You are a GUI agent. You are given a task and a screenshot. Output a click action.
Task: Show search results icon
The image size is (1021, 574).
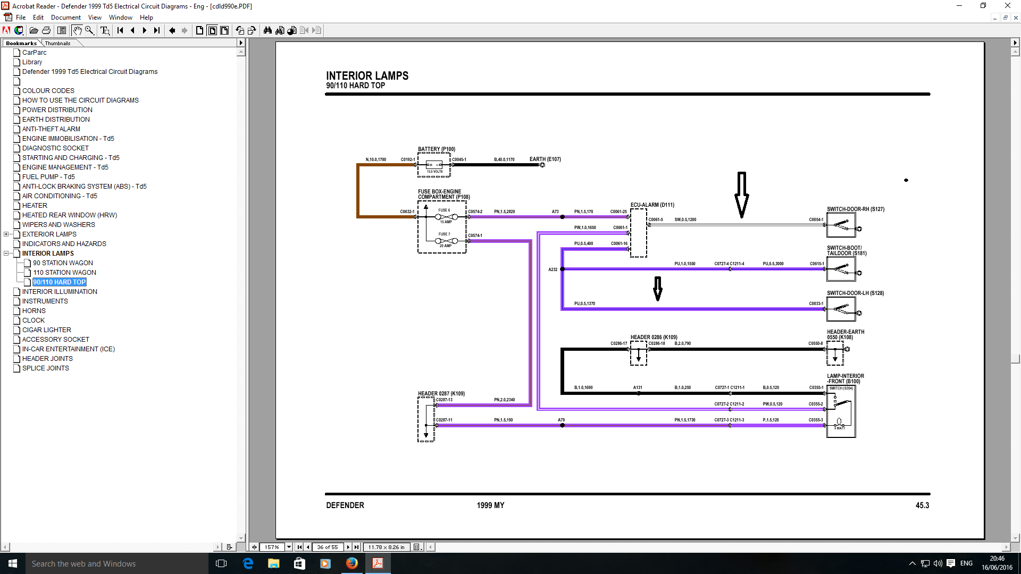coord(292,30)
